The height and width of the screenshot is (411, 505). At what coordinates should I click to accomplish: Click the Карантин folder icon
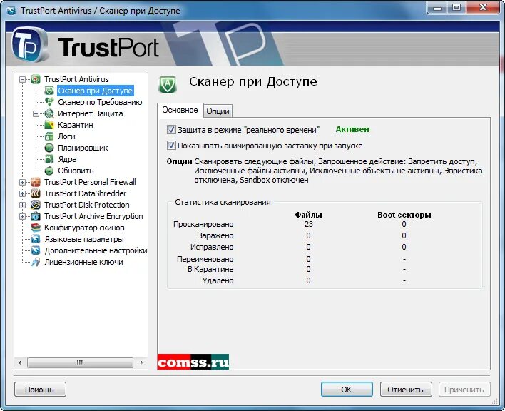point(49,125)
